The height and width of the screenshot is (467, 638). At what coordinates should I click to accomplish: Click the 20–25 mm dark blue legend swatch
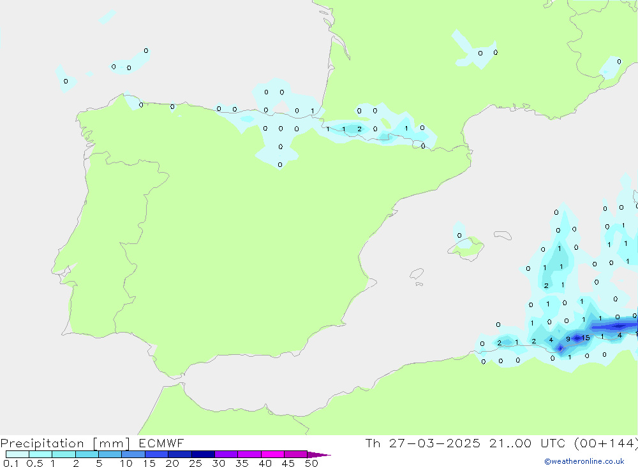[180, 454]
